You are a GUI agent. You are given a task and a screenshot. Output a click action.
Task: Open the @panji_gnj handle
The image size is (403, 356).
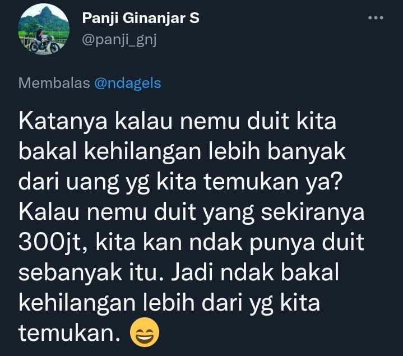click(x=119, y=40)
